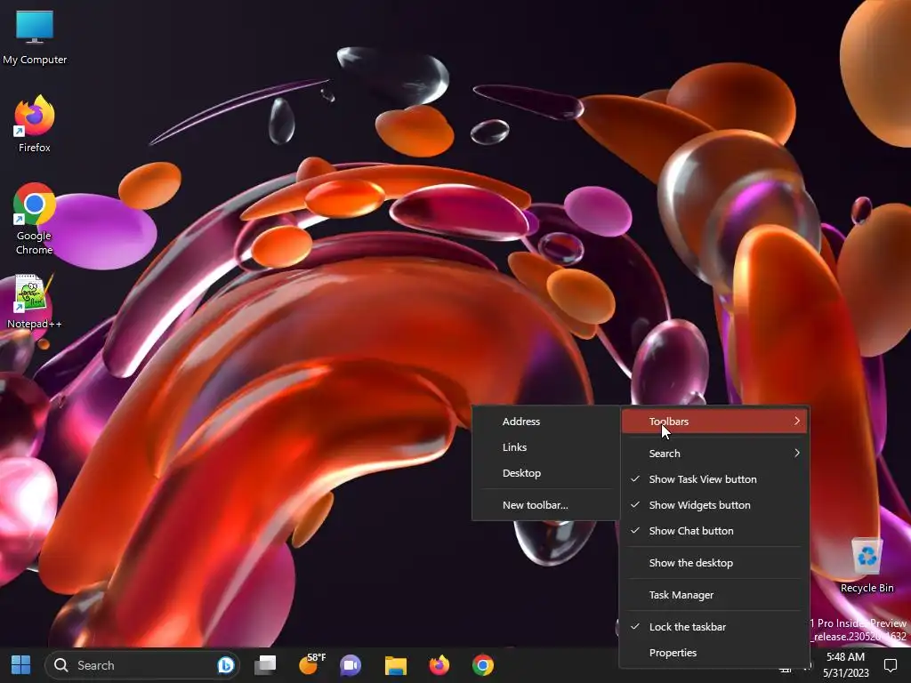Choose Links from the Toolbars submenu
Screen dimensions: 911x683
click(x=546, y=447)
